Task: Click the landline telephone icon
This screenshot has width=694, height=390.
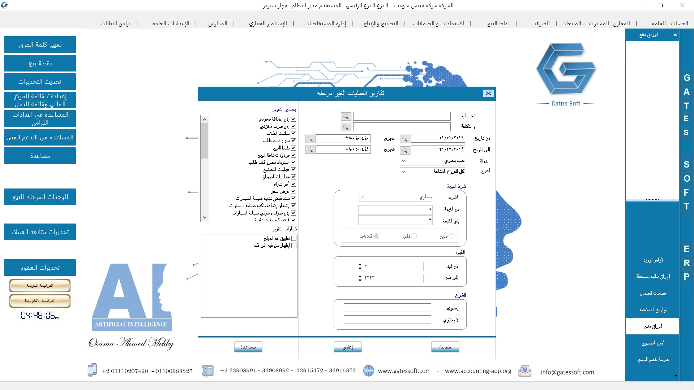Action: [207, 370]
